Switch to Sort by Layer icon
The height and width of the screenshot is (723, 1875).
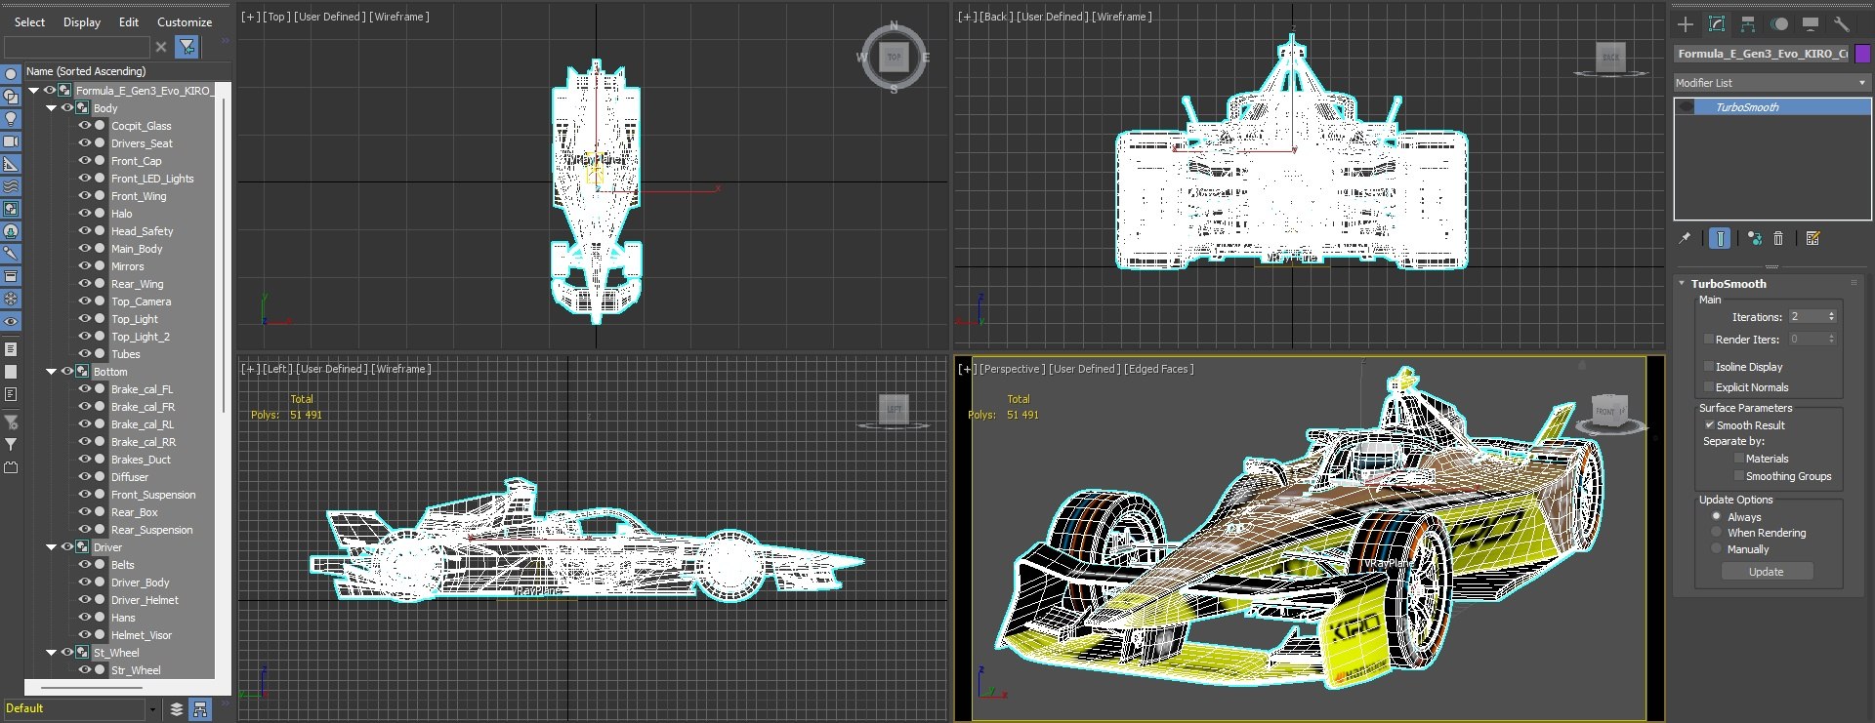coord(177,709)
